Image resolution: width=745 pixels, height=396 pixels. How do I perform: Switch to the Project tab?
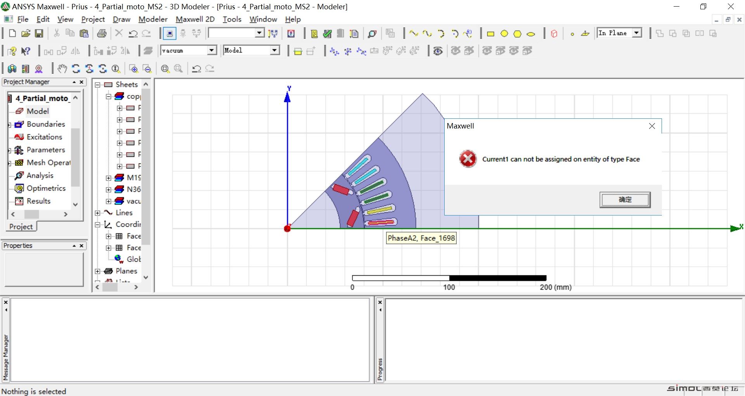pyautogui.click(x=21, y=226)
